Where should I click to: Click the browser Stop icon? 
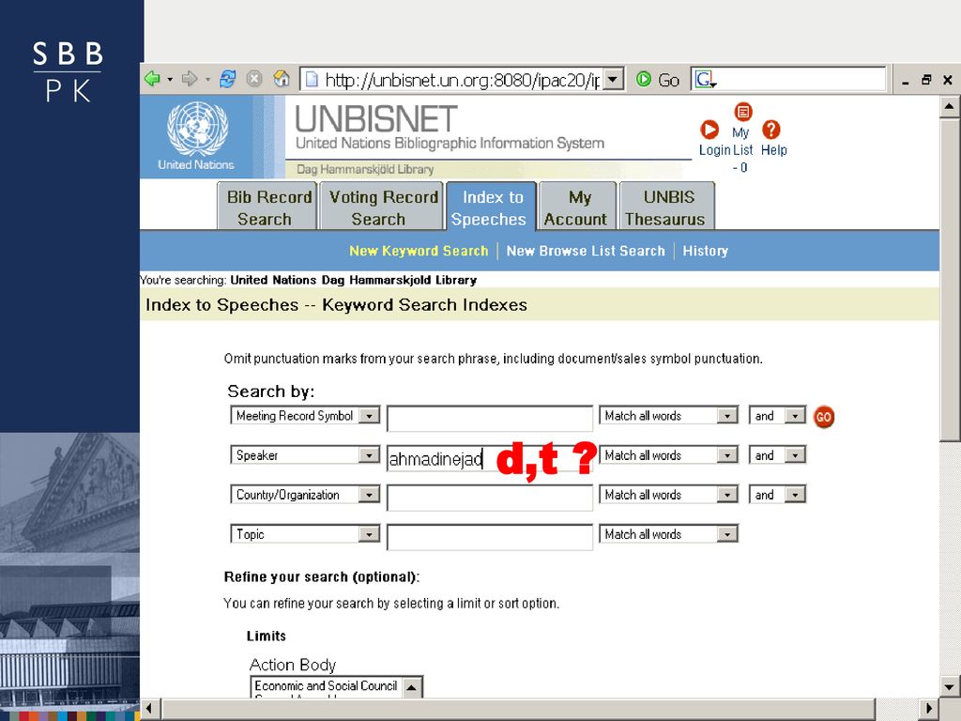click(254, 79)
